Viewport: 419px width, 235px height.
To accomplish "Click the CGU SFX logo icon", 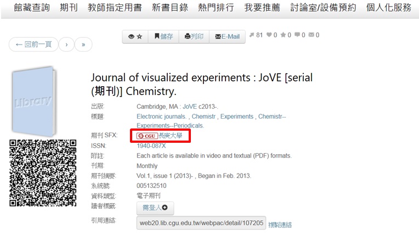I will (x=146, y=136).
